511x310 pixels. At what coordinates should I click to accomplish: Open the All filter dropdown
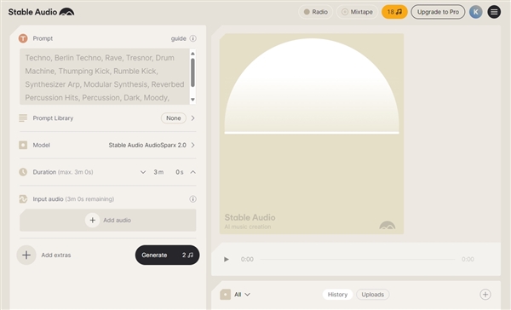tap(242, 295)
